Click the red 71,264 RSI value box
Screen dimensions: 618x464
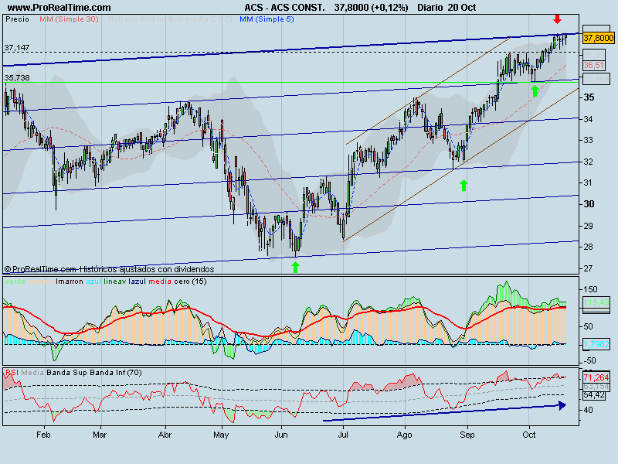[596, 377]
